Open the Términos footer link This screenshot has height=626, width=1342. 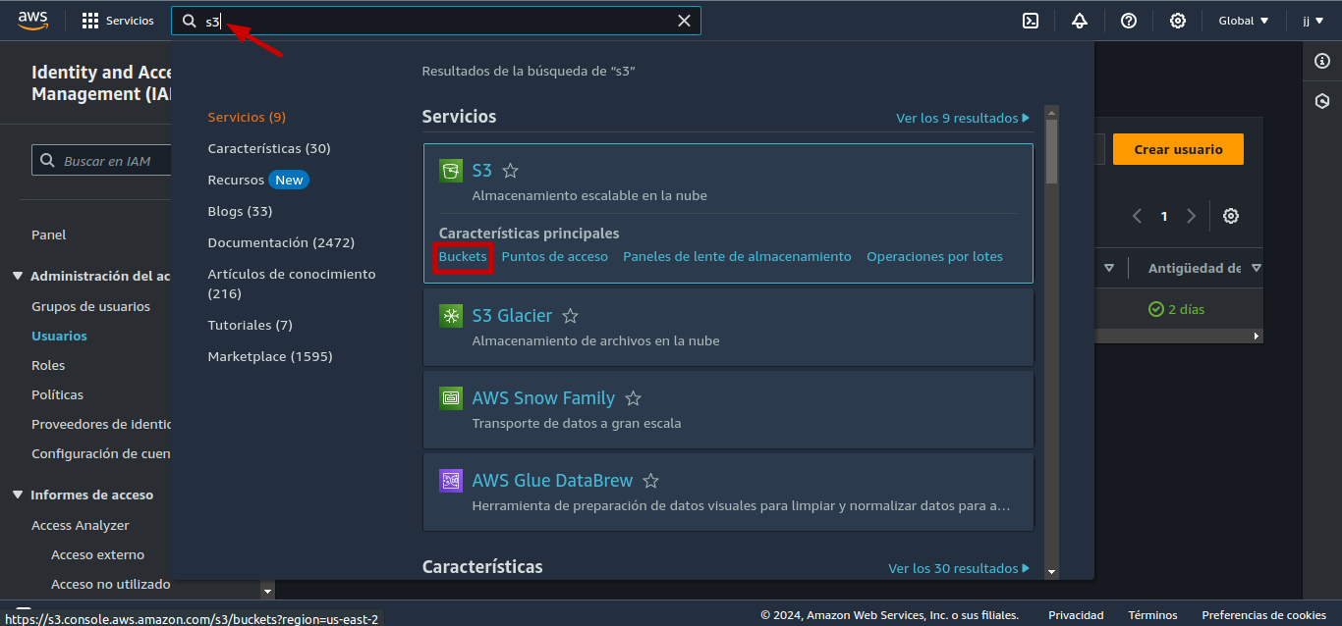click(x=1152, y=615)
